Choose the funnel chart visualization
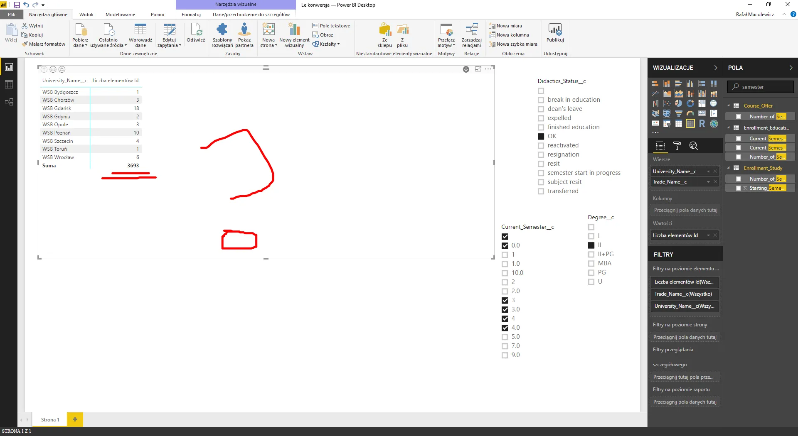The image size is (798, 436). (x=679, y=114)
